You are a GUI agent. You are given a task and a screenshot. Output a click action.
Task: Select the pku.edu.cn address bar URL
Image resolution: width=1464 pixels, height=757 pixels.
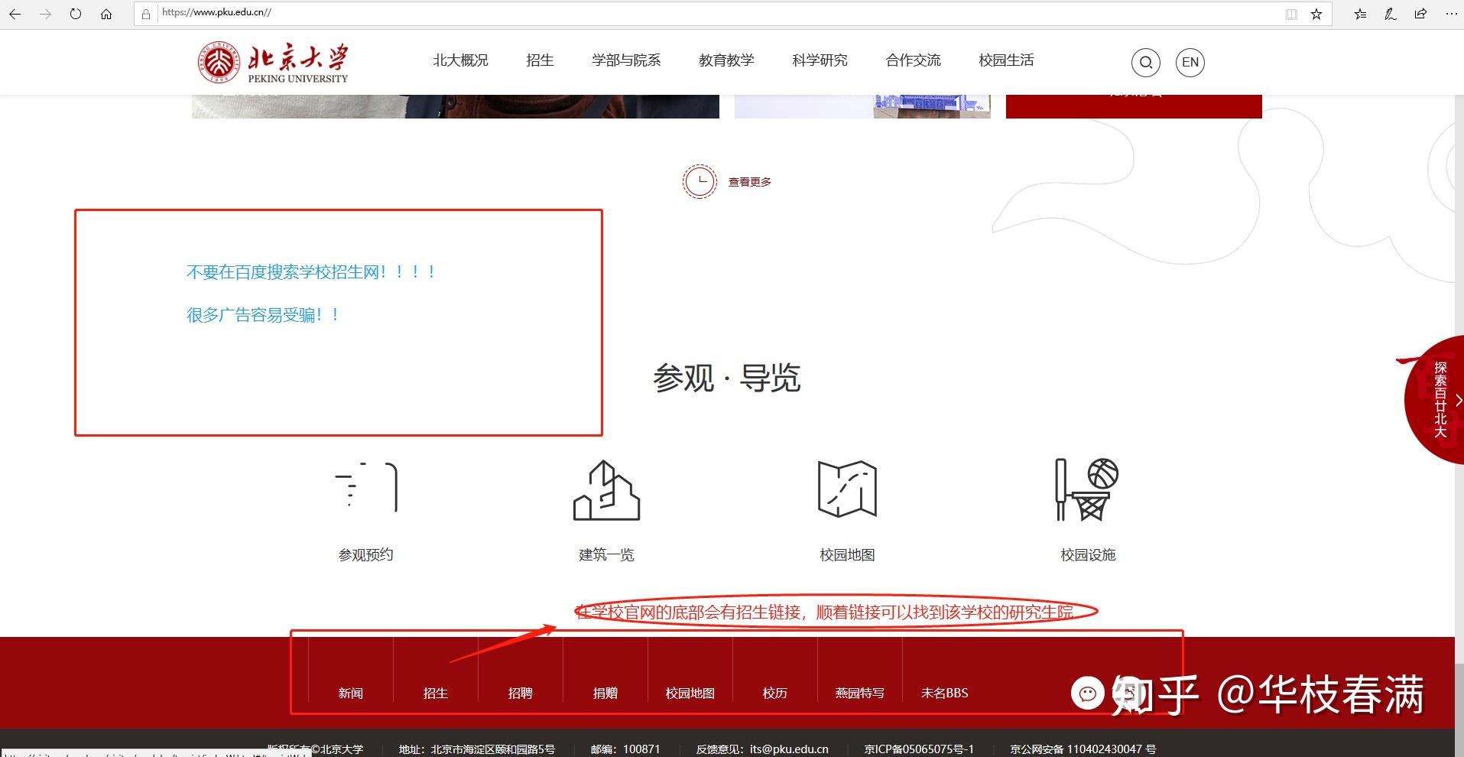click(216, 12)
